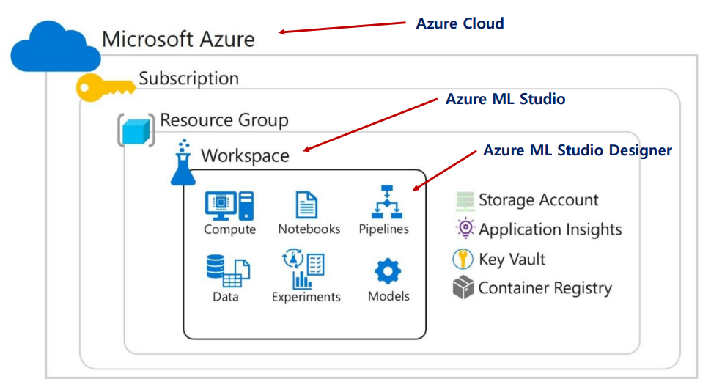Click the 'Key Vault' text
The image size is (722, 390).
tap(512, 260)
